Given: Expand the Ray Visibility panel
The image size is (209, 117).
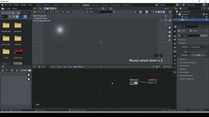Looking at the screenshot, I should click(184, 66).
